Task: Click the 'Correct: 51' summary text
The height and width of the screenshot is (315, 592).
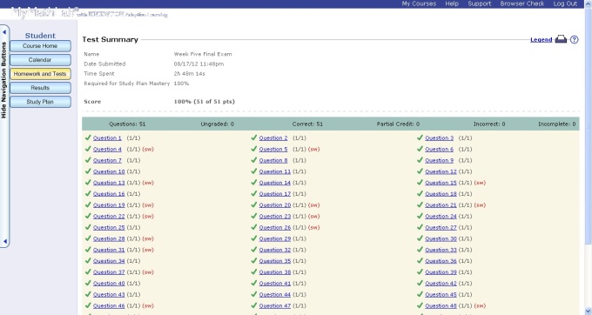Action: click(307, 124)
